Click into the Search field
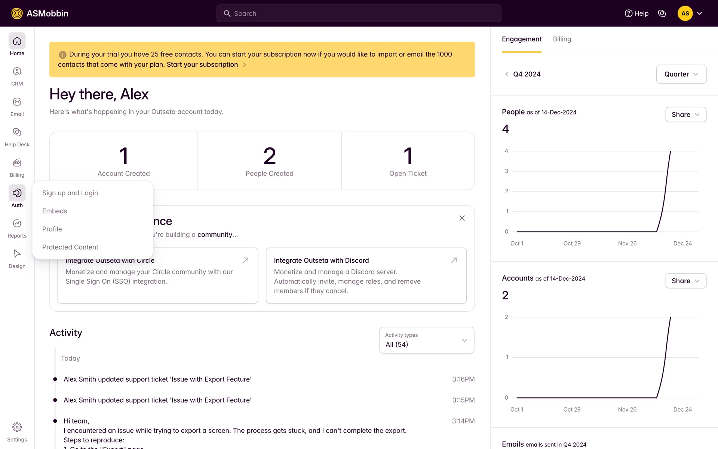The width and height of the screenshot is (718, 449). coord(359,13)
